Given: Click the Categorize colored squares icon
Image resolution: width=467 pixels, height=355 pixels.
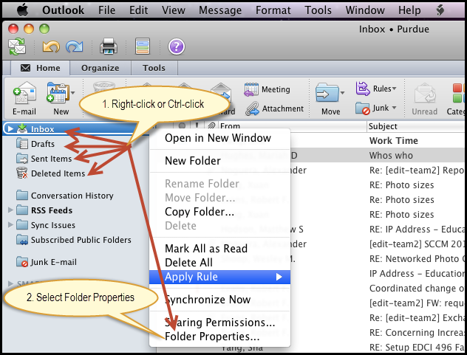Looking at the screenshot, I should [460, 93].
